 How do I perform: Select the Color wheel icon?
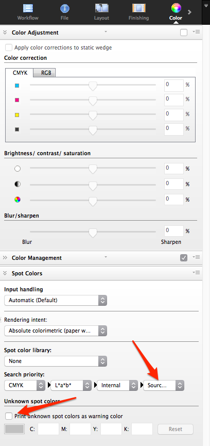pos(176,8)
